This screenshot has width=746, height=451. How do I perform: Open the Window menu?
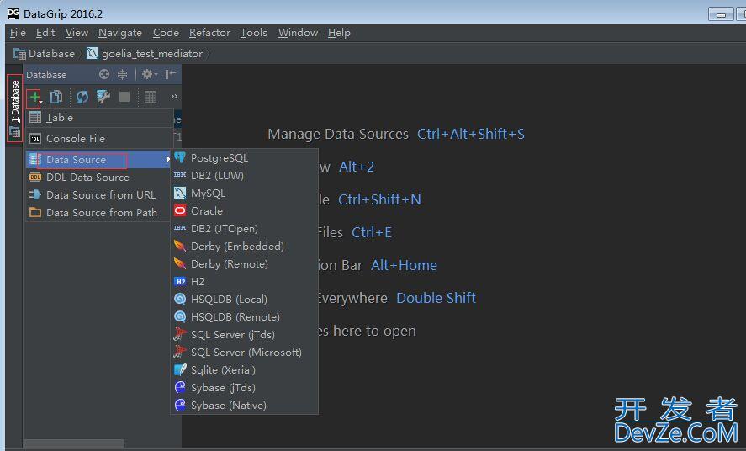[x=298, y=33]
